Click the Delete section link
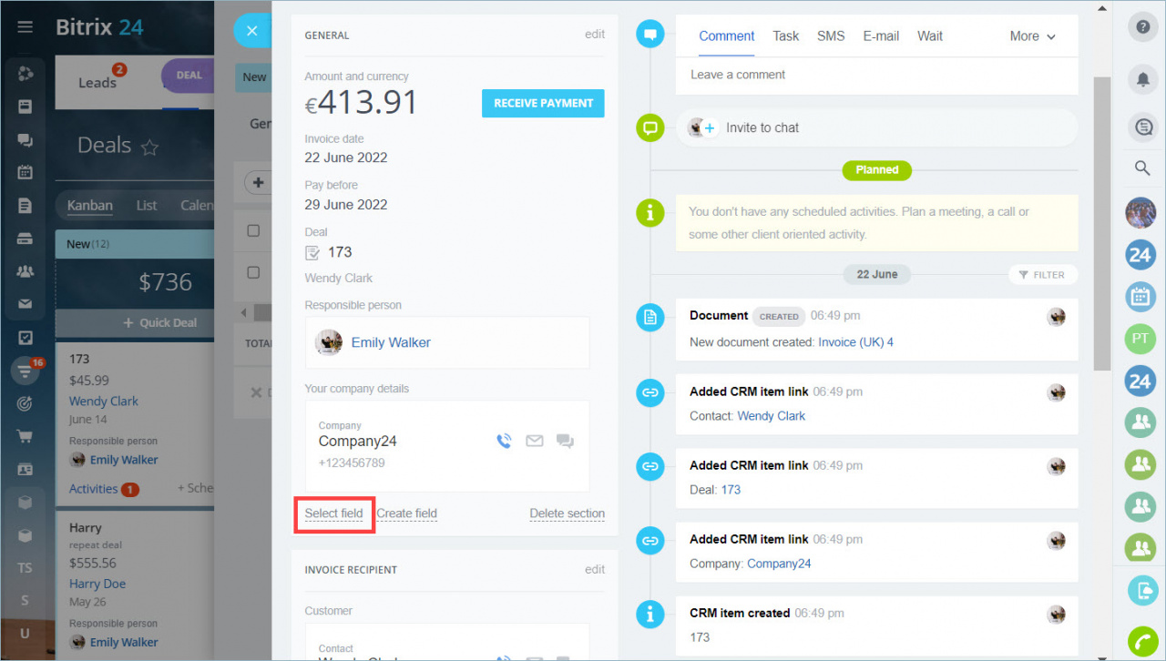This screenshot has height=661, width=1166. [567, 514]
